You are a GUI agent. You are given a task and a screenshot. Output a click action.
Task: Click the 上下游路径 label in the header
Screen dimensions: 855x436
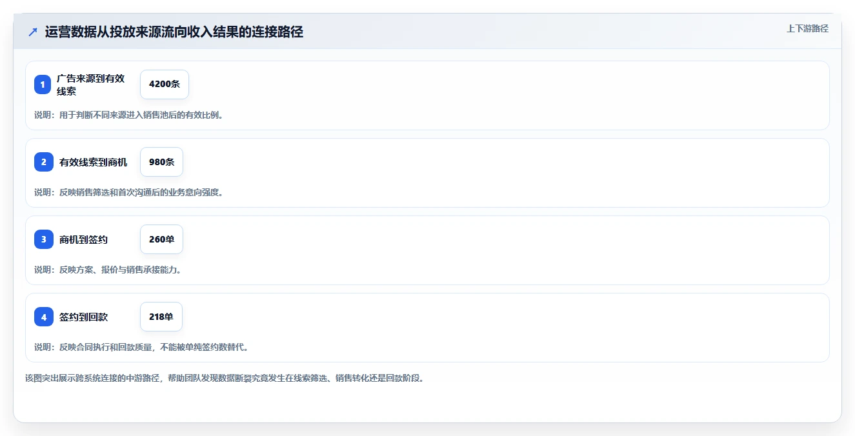[x=807, y=28]
